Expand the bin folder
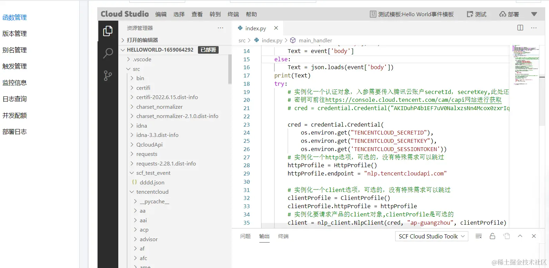 (173, 78)
